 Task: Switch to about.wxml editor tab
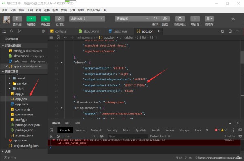click(91, 31)
